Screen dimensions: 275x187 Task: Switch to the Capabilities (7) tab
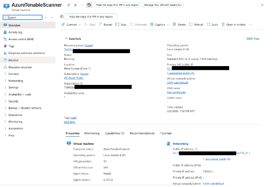coord(115,133)
